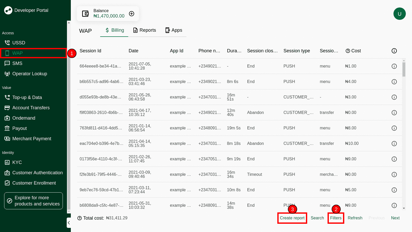Open the user avatar menu
This screenshot has height=232, width=412.
(x=399, y=14)
